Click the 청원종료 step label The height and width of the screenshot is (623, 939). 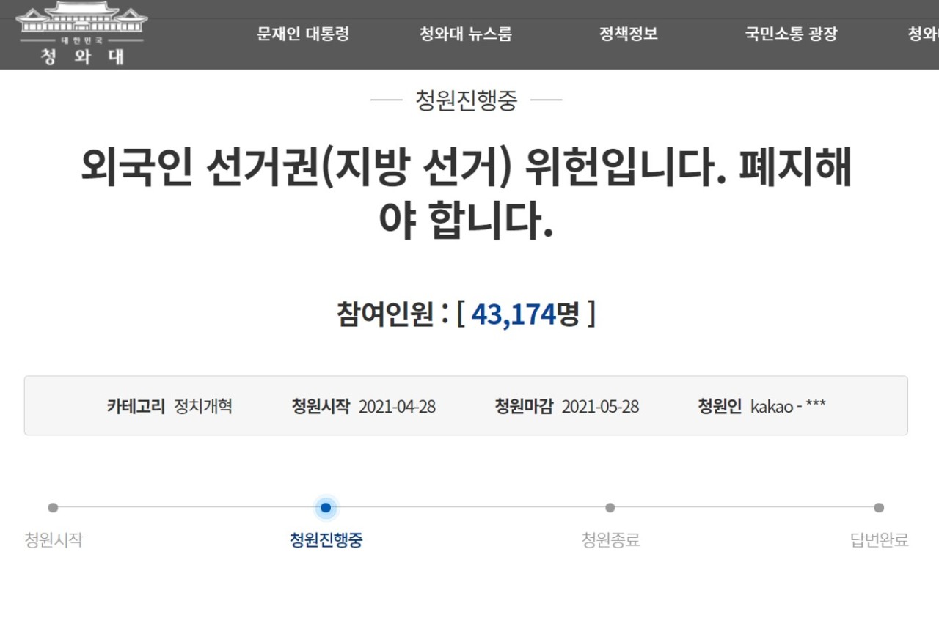[x=610, y=540]
